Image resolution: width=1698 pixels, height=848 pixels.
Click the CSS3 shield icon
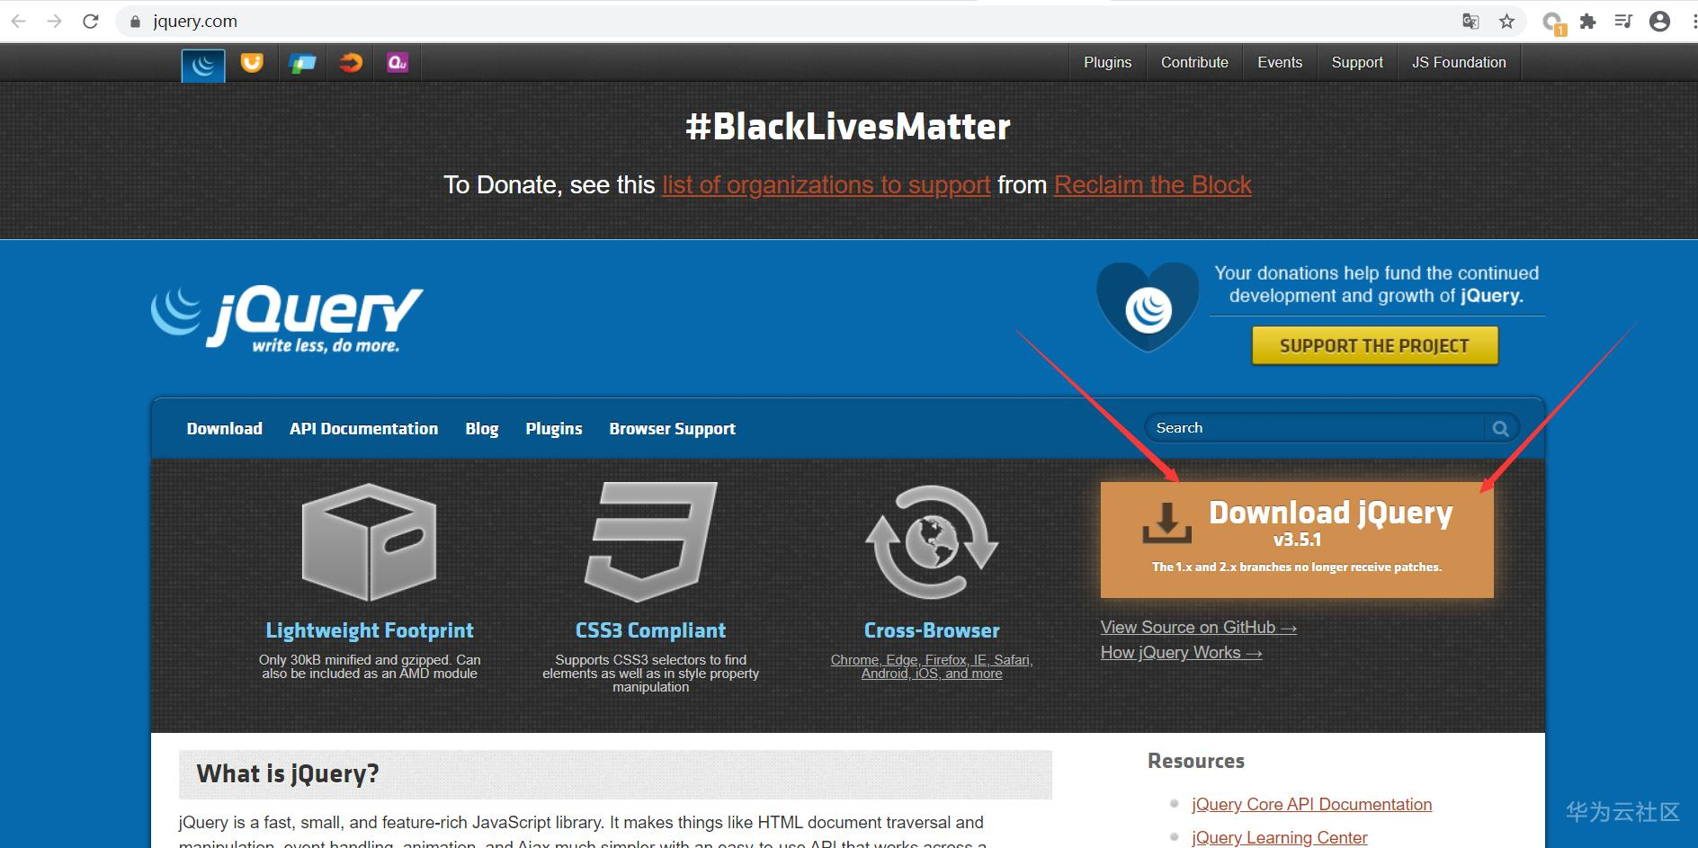tap(651, 542)
